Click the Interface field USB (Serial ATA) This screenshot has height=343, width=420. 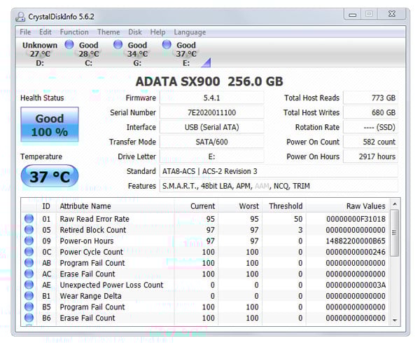[x=211, y=127]
